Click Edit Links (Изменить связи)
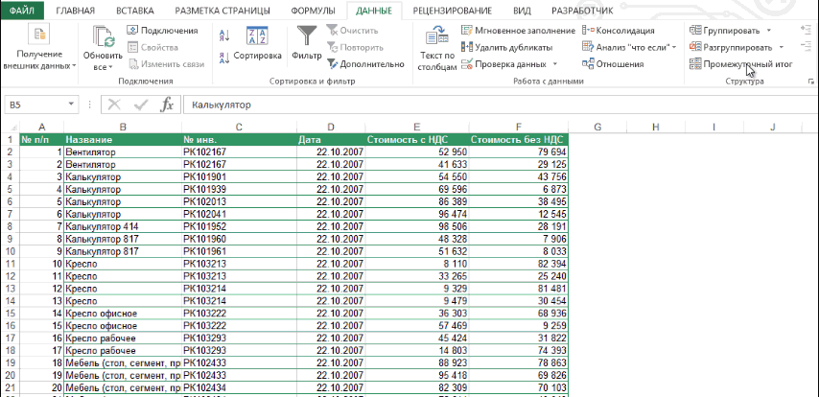This screenshot has height=397, width=819. [167, 63]
